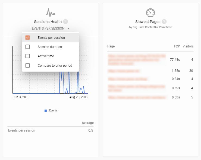Sort by the FCP column header
Screen dimensions: 201x160
[177, 46]
